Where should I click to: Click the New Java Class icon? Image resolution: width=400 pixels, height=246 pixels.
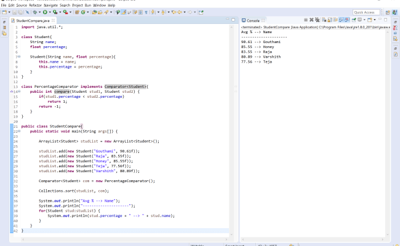click(x=83, y=12)
